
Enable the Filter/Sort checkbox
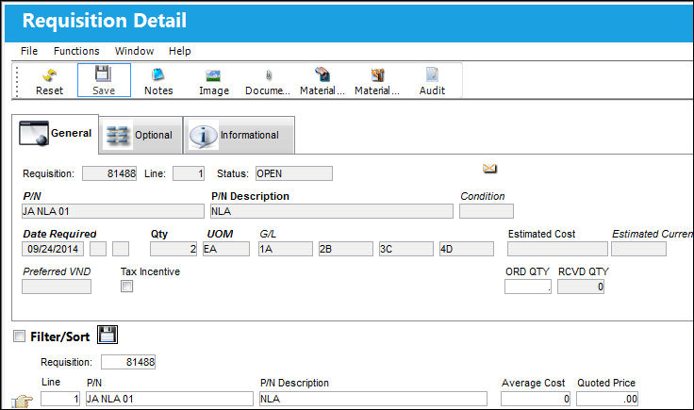(19, 336)
